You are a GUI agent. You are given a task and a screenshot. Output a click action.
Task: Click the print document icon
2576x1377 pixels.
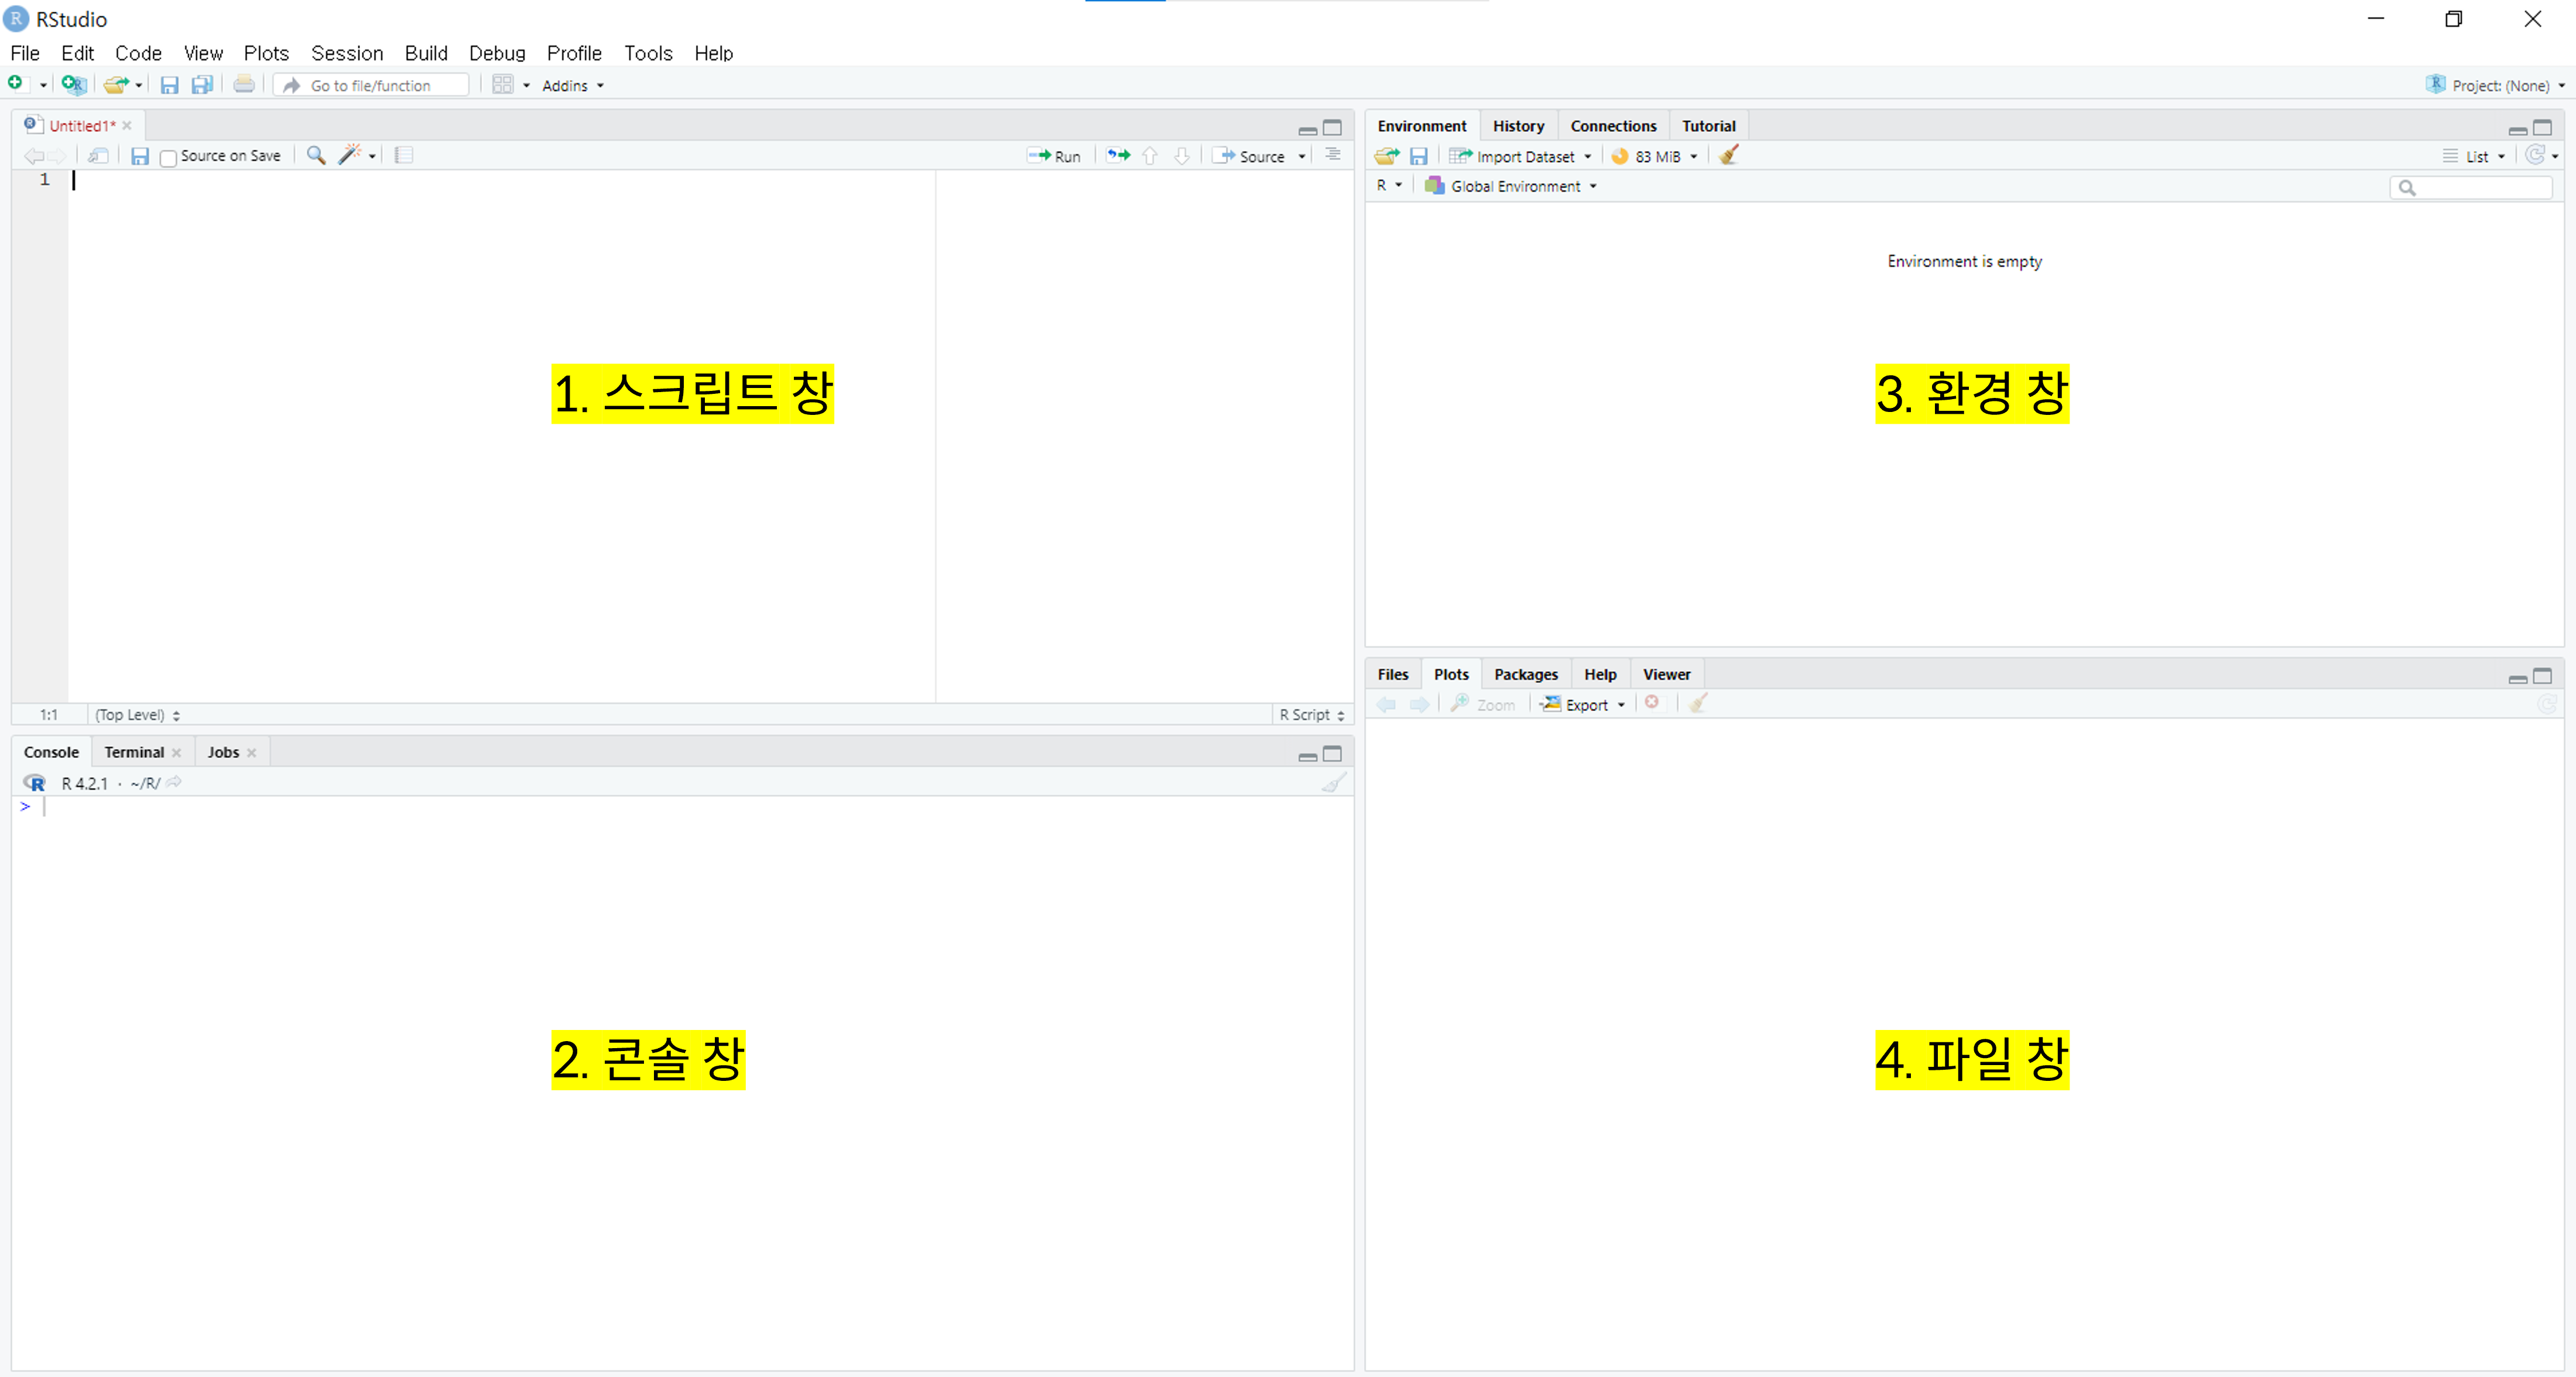click(x=244, y=85)
